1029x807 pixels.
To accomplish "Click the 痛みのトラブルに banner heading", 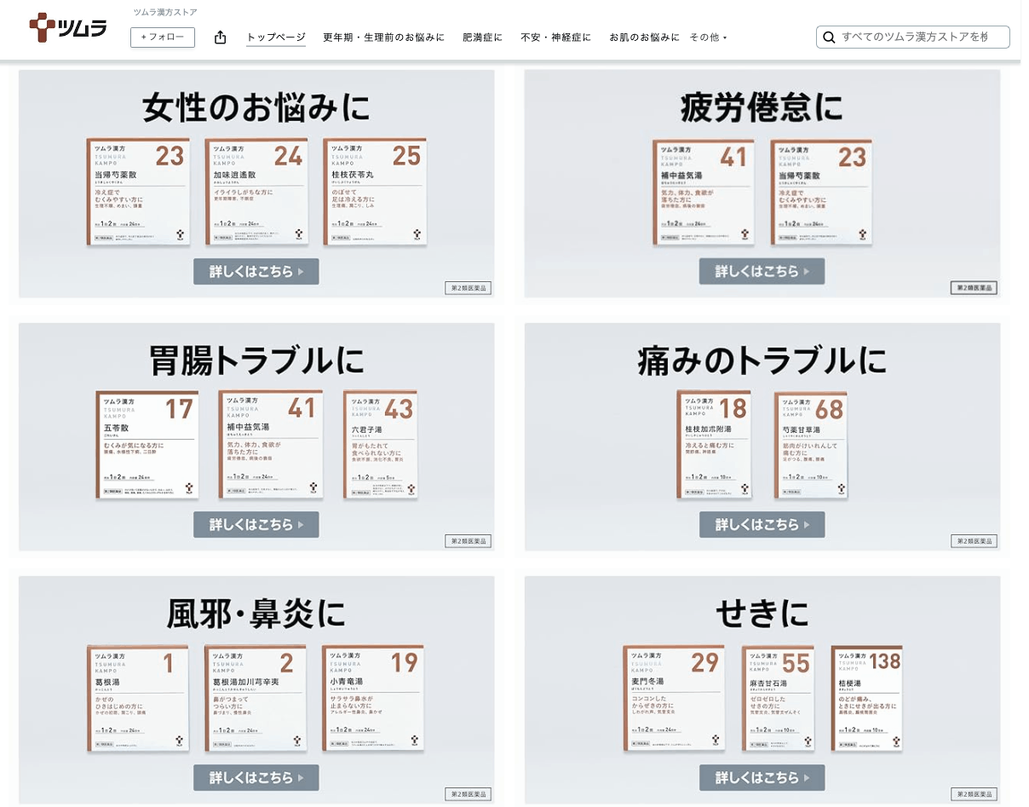I will point(762,361).
